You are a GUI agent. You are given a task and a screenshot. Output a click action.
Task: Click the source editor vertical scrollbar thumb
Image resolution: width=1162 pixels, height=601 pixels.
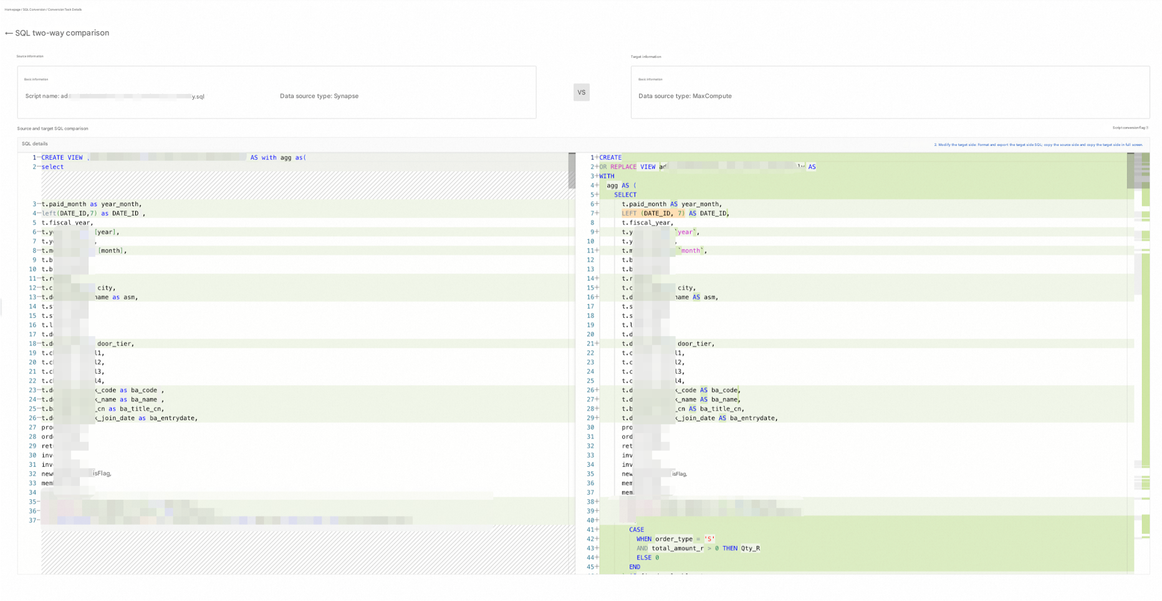[x=572, y=170]
